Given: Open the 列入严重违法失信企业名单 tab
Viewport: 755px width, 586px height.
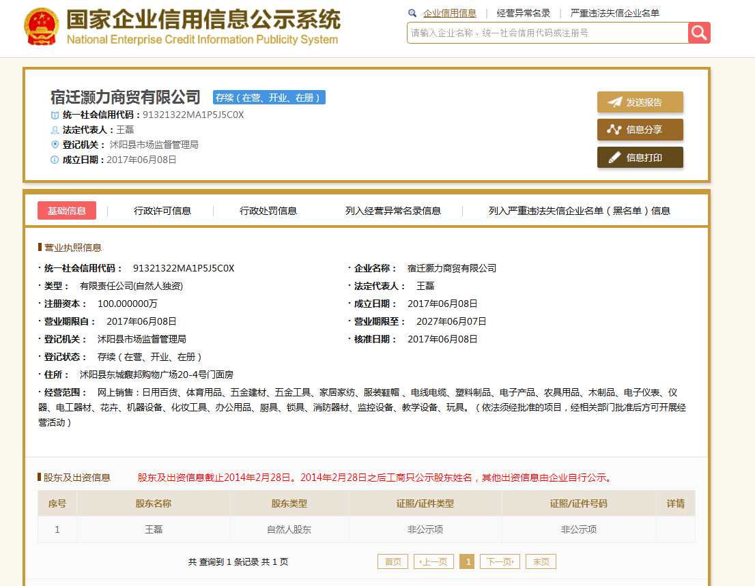Looking at the screenshot, I should click(x=580, y=211).
